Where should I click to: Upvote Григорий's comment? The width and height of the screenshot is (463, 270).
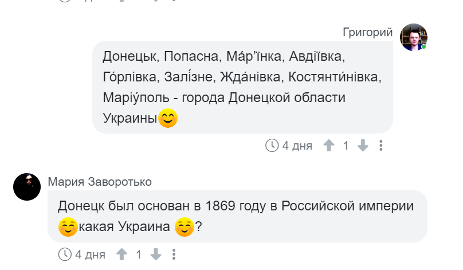tap(329, 146)
